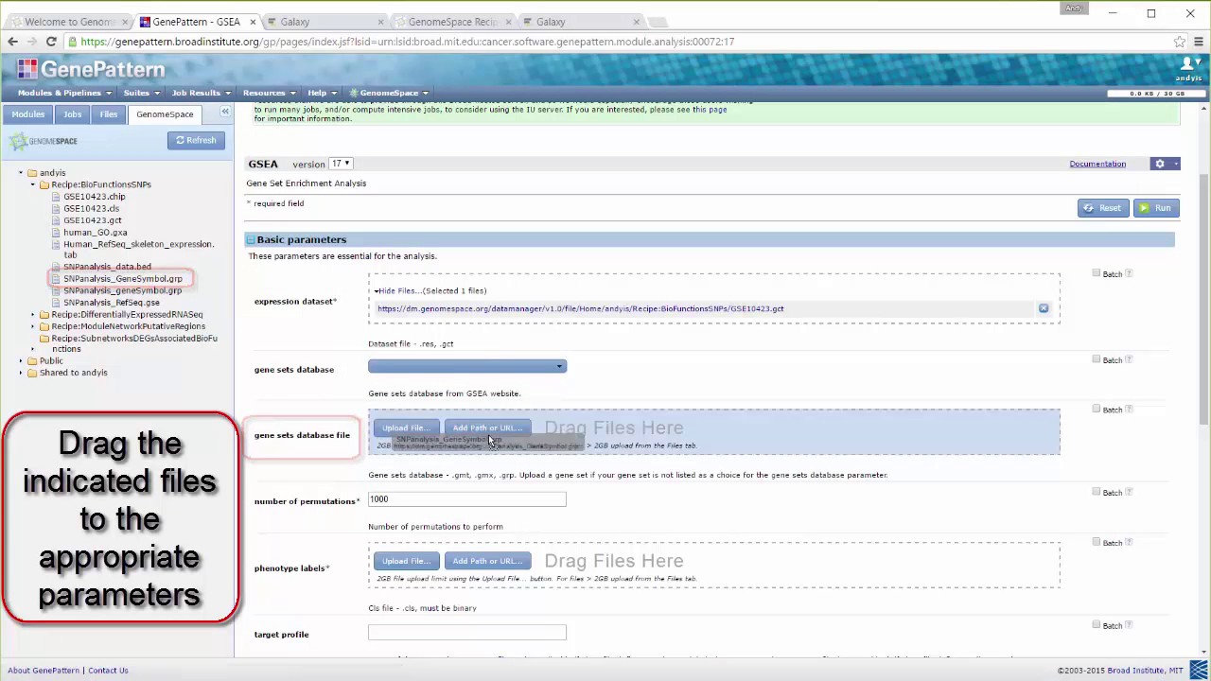Click the Broad Institute logo icon at bottom right
1211x681 pixels.
[x=1199, y=671]
